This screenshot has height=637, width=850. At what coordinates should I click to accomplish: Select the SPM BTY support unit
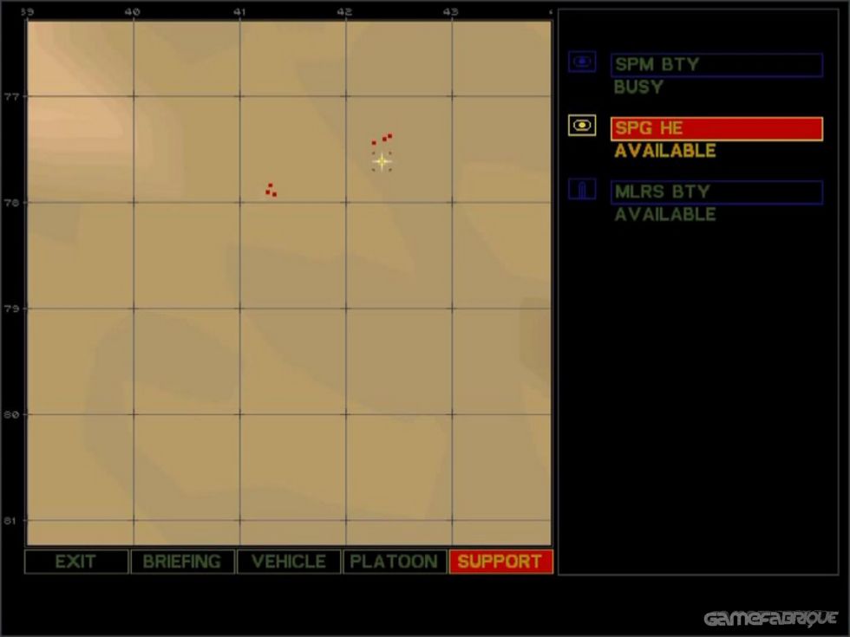click(716, 65)
